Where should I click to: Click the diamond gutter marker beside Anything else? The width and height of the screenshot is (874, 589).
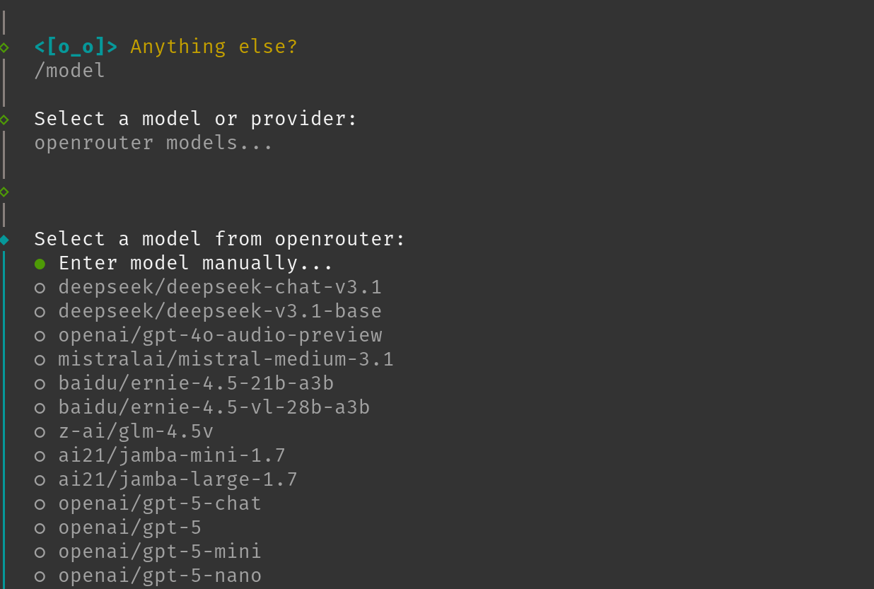point(4,47)
